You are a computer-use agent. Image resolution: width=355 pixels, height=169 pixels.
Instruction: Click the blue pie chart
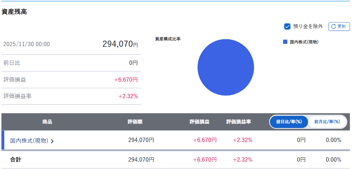[226, 67]
